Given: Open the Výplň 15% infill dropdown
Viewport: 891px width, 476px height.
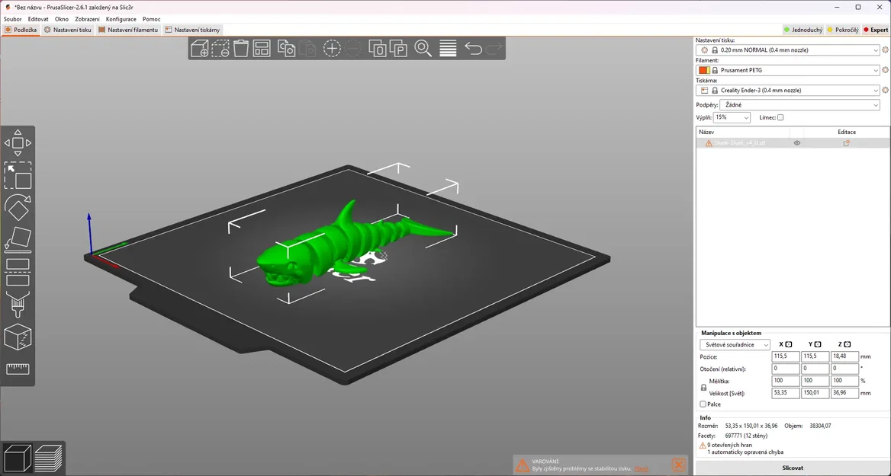Looking at the screenshot, I should coord(732,117).
